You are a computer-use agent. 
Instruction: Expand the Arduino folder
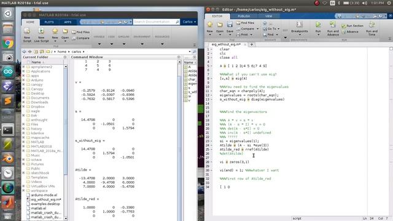[23, 80]
